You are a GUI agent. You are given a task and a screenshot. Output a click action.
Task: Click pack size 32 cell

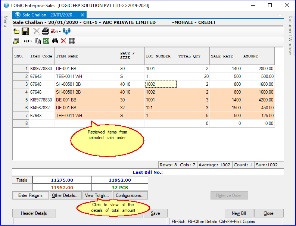pos(132,108)
